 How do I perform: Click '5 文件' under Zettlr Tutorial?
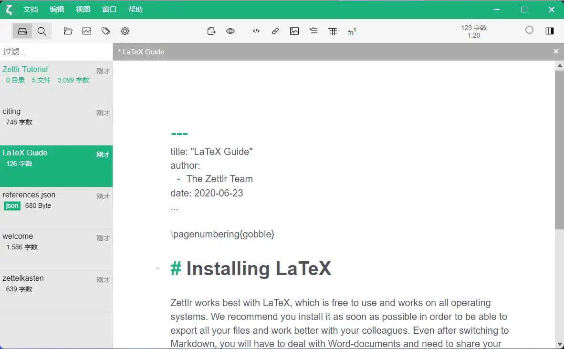click(x=41, y=80)
